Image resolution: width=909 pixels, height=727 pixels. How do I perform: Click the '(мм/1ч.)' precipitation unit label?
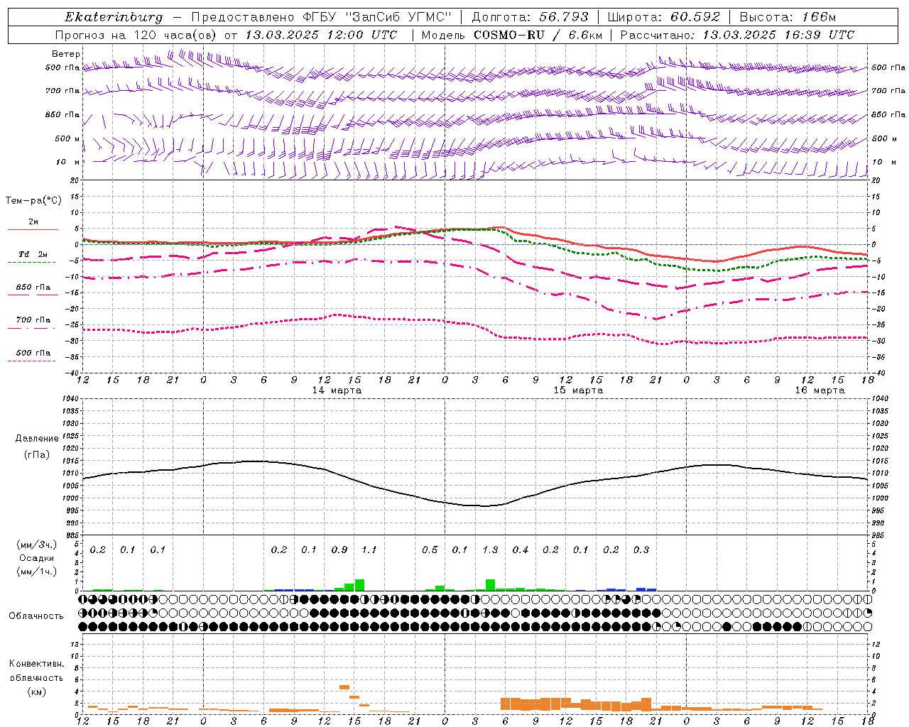[x=37, y=572]
